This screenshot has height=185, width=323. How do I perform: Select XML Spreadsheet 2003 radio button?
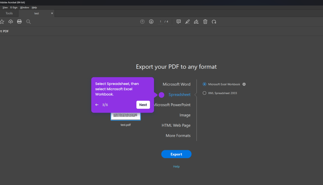[x=204, y=93]
